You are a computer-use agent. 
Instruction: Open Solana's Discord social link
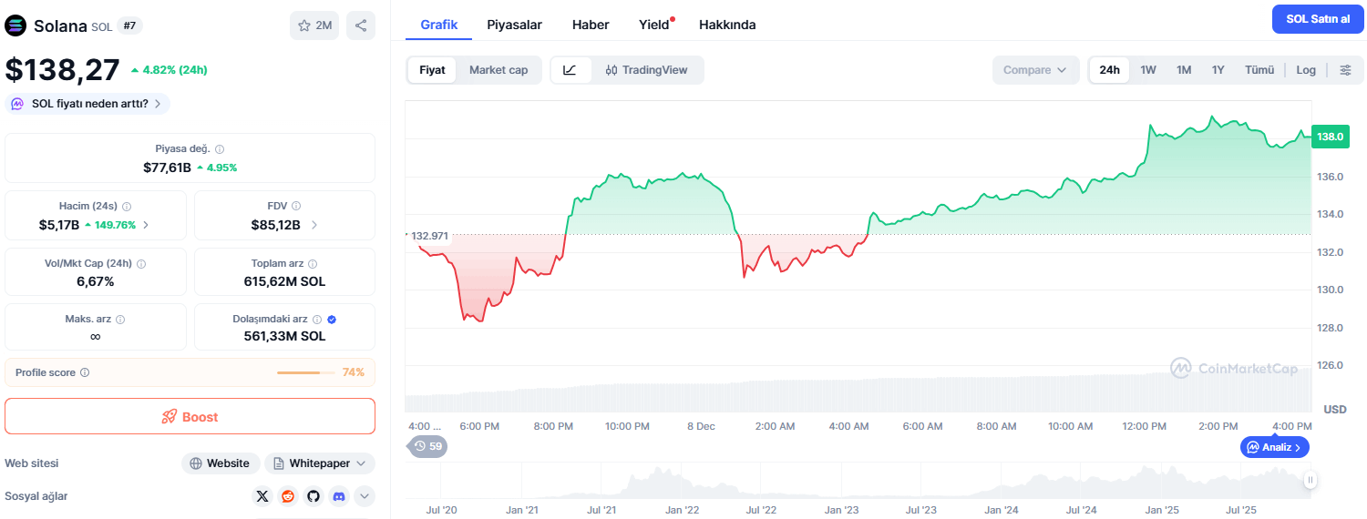[339, 496]
